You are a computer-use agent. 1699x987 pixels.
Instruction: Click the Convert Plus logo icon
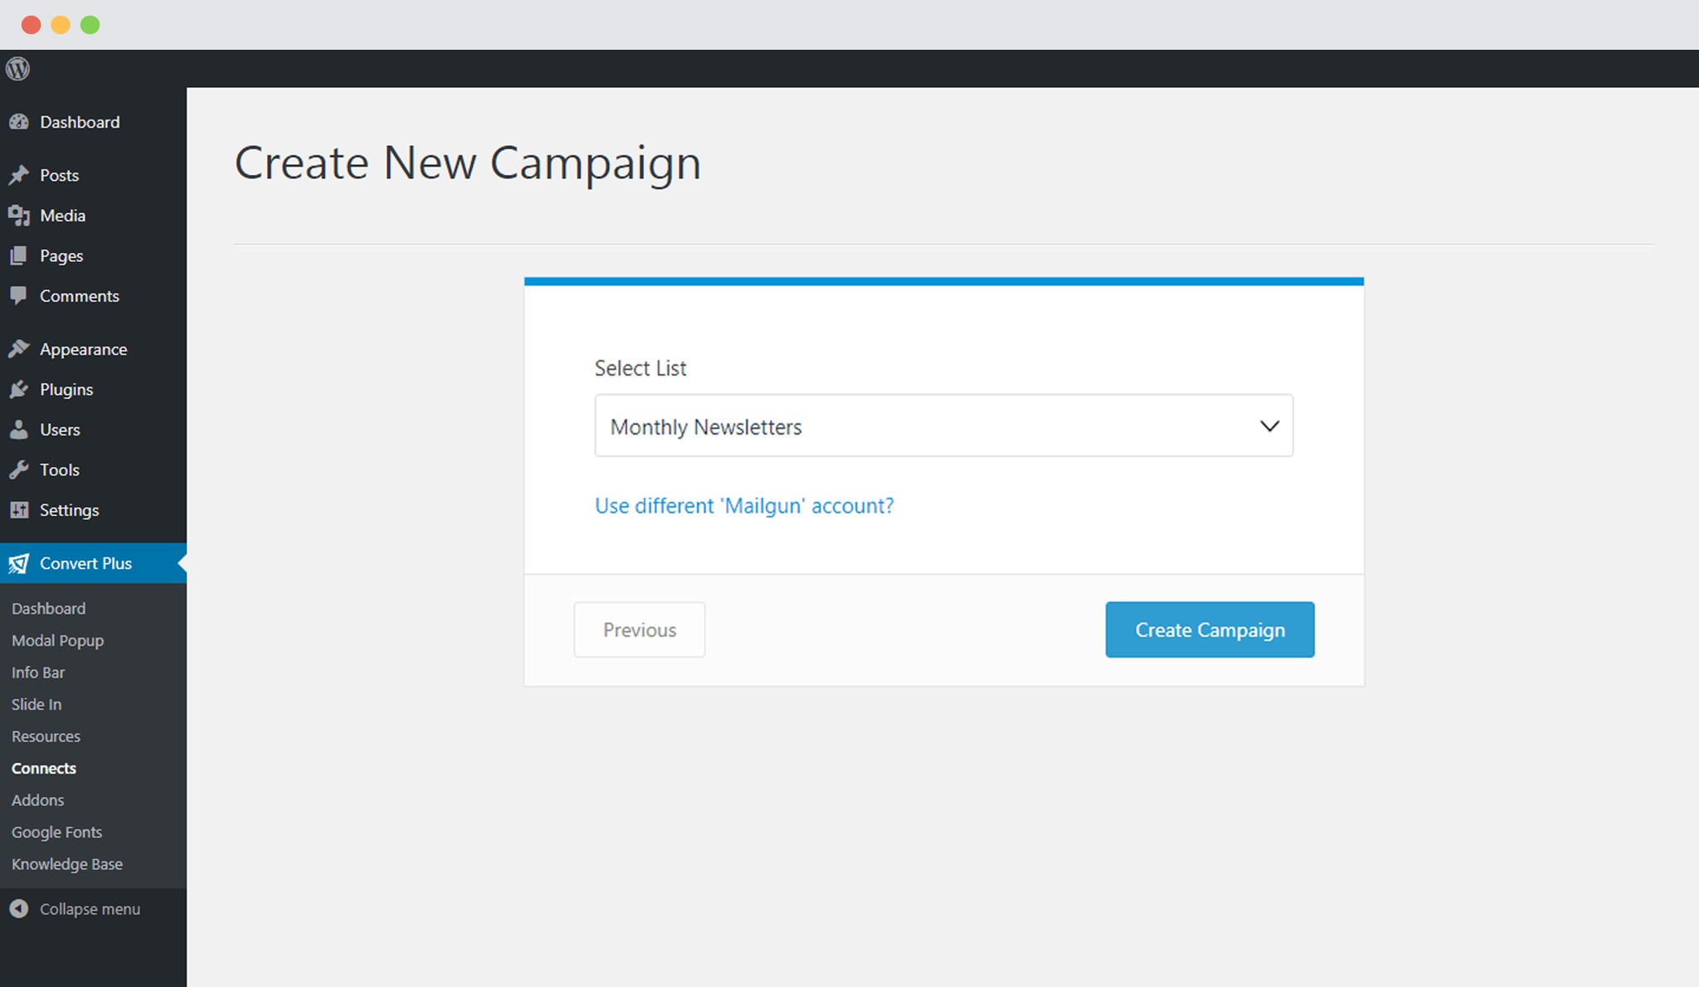(x=19, y=563)
